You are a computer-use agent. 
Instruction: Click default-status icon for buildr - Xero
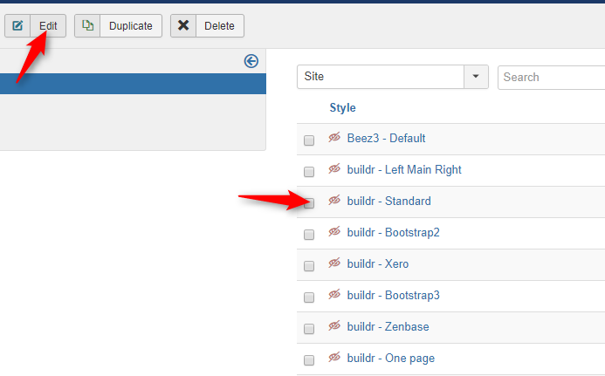click(334, 263)
